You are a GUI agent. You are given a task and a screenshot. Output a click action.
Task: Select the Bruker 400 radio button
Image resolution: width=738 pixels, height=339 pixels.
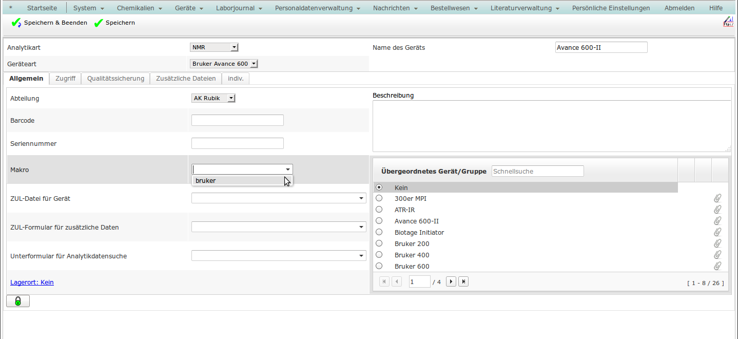pyautogui.click(x=379, y=255)
